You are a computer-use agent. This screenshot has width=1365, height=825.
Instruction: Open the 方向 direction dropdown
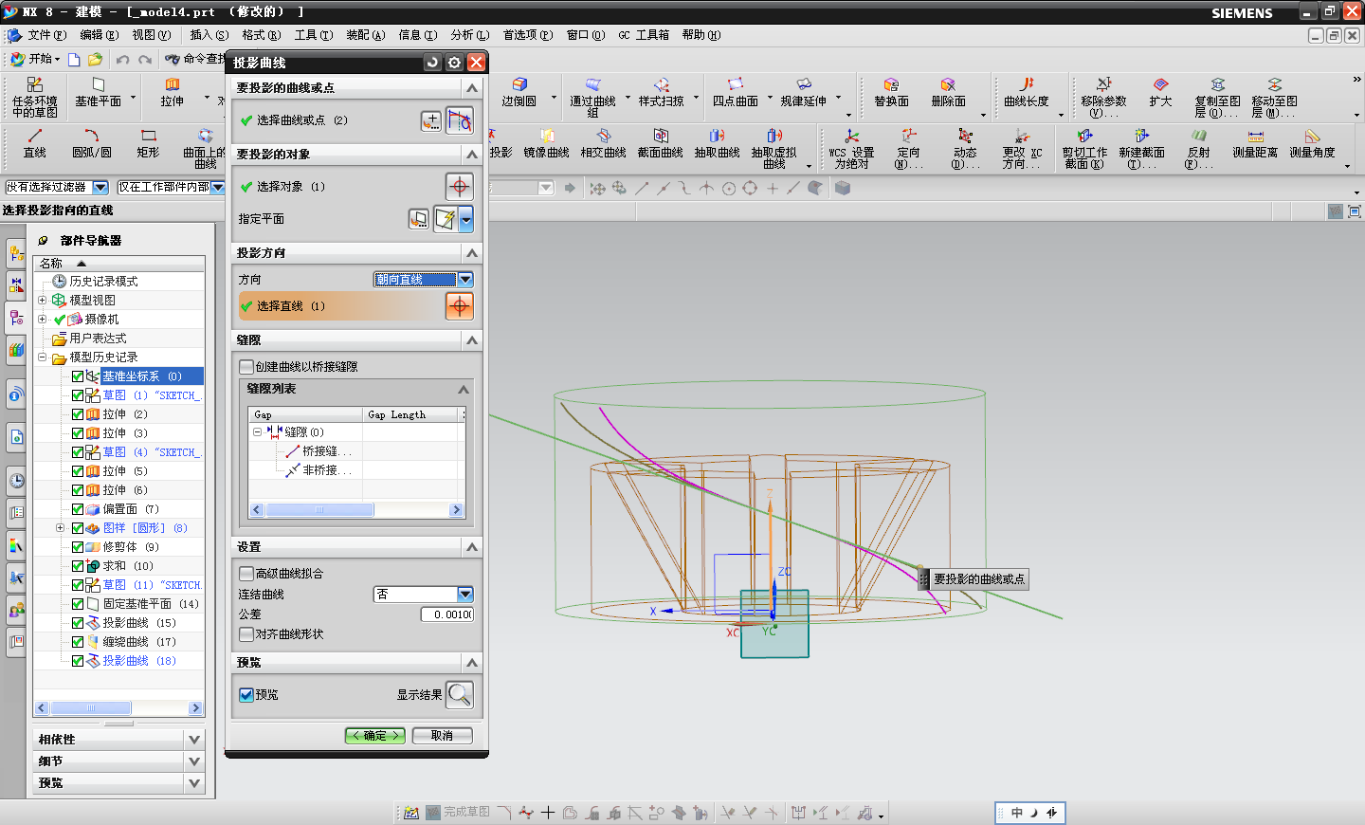click(x=465, y=280)
